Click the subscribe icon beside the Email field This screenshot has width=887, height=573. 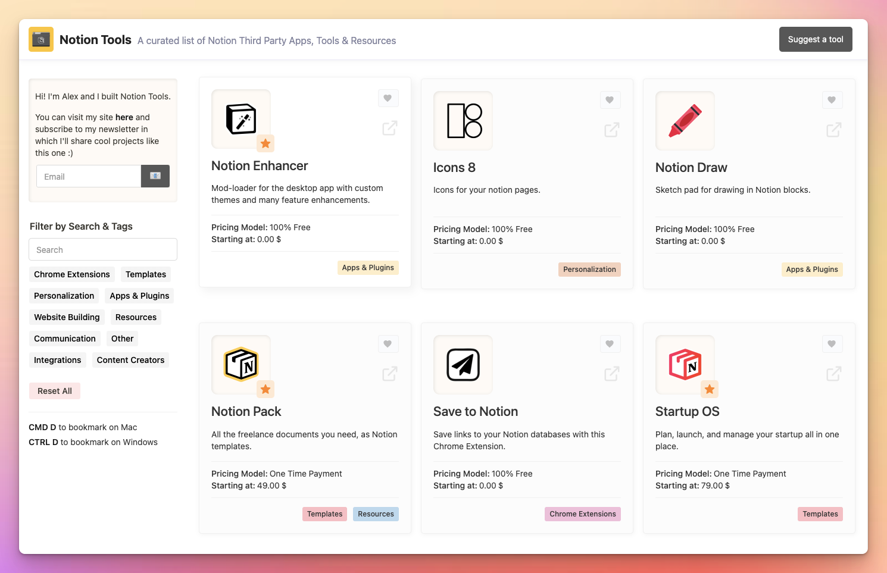[155, 176]
